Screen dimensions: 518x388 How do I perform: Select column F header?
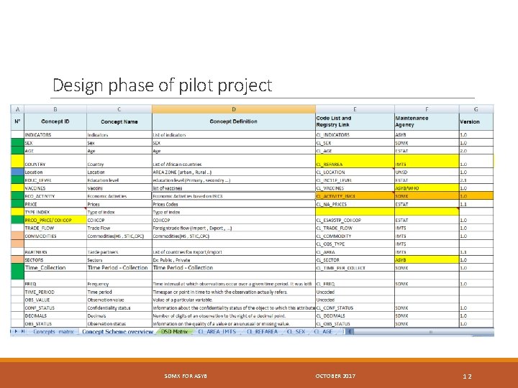click(427, 109)
